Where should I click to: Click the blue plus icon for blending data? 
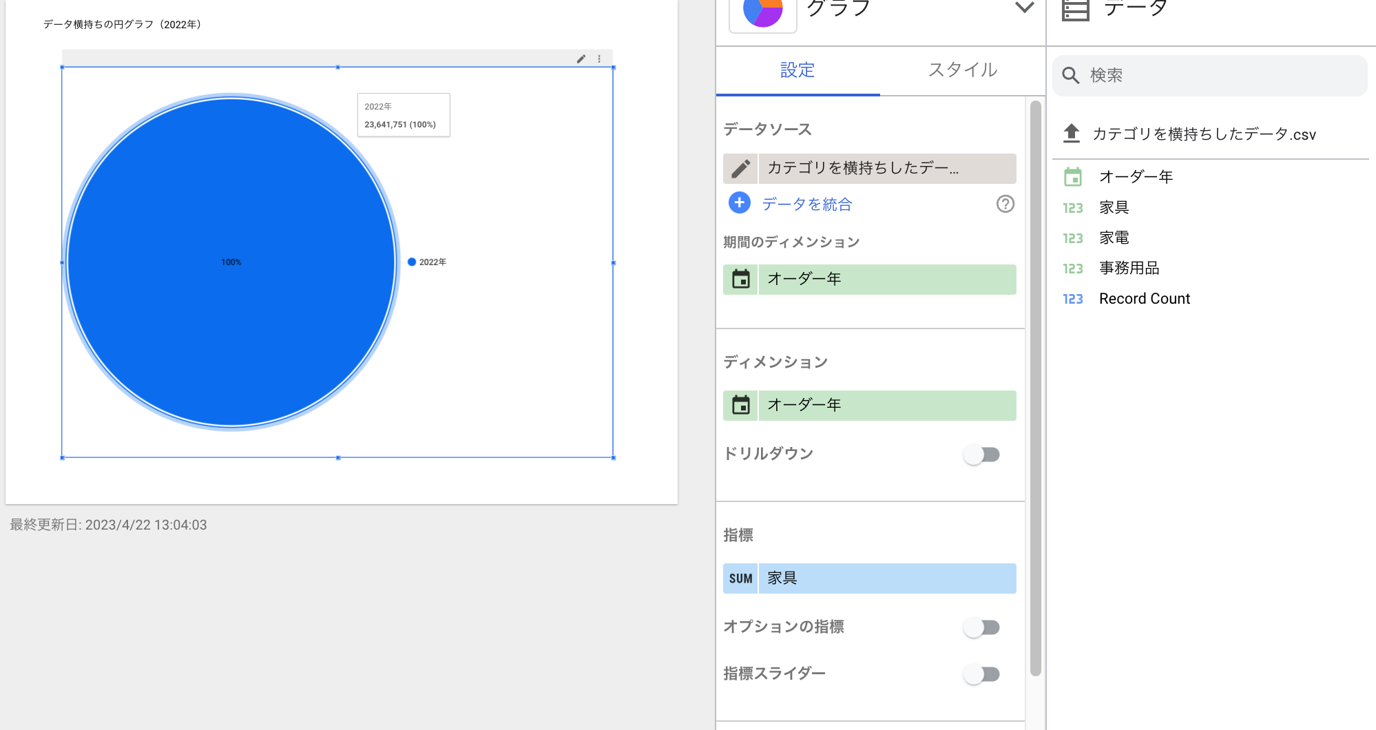(x=740, y=203)
